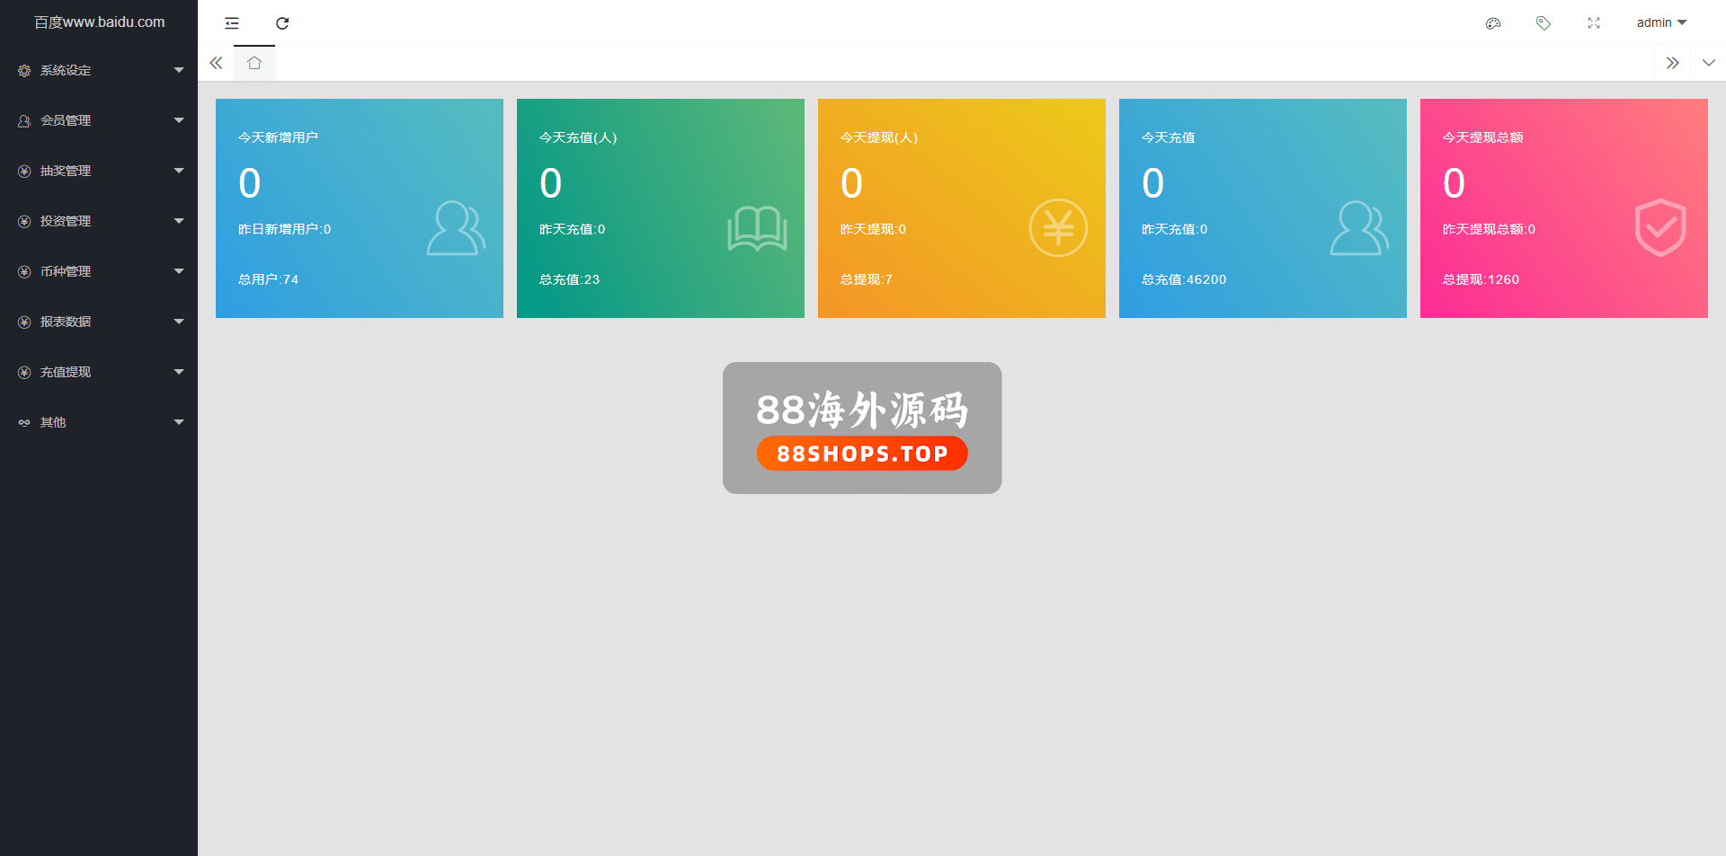Collapse the sidebar with the menu toggle icon
Screen dimensions: 1726x856
(232, 23)
